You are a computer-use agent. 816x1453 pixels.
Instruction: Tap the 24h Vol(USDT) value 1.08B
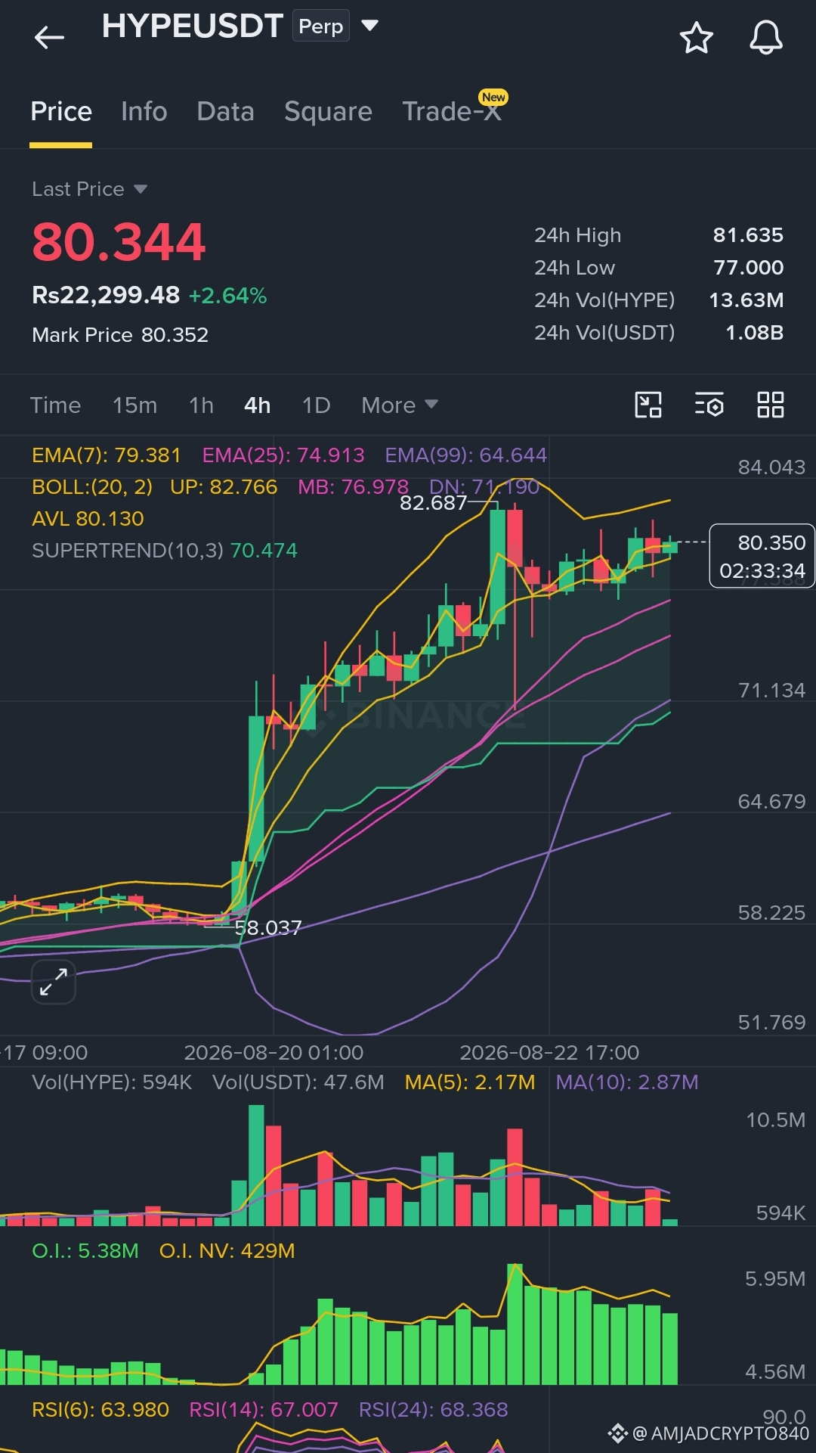pyautogui.click(x=754, y=333)
